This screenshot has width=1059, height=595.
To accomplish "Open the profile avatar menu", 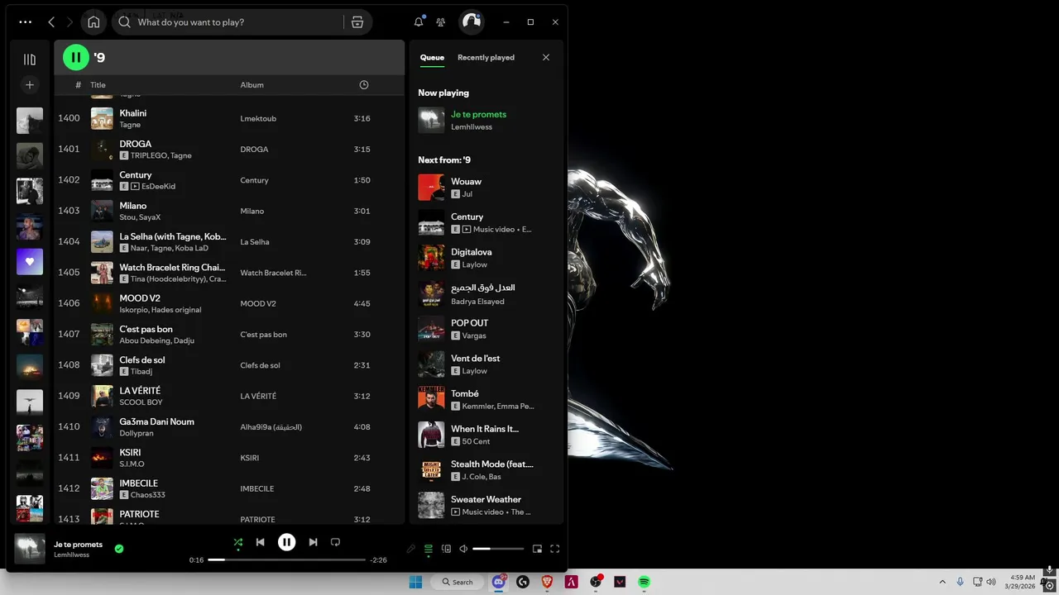I will 472,22.
